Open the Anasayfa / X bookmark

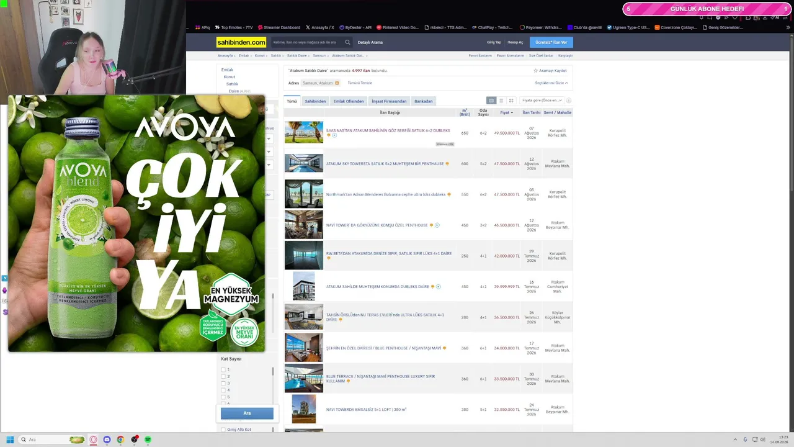tap(319, 27)
